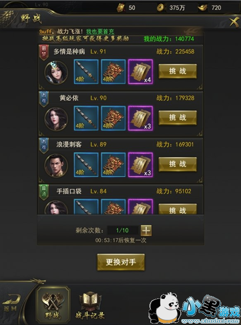The image size is (241, 325).
Task: Inspect x3 scroll reward for 黄必依
Action: pos(140,118)
